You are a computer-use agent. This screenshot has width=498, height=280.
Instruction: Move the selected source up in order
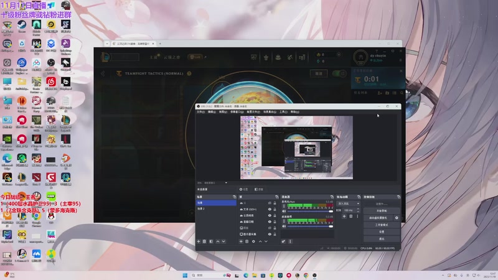tap(260, 241)
